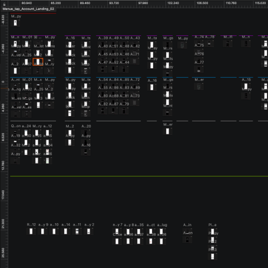
Task: Select artboard thumbnail labeled R...12
Action: pyautogui.click(x=31, y=231)
